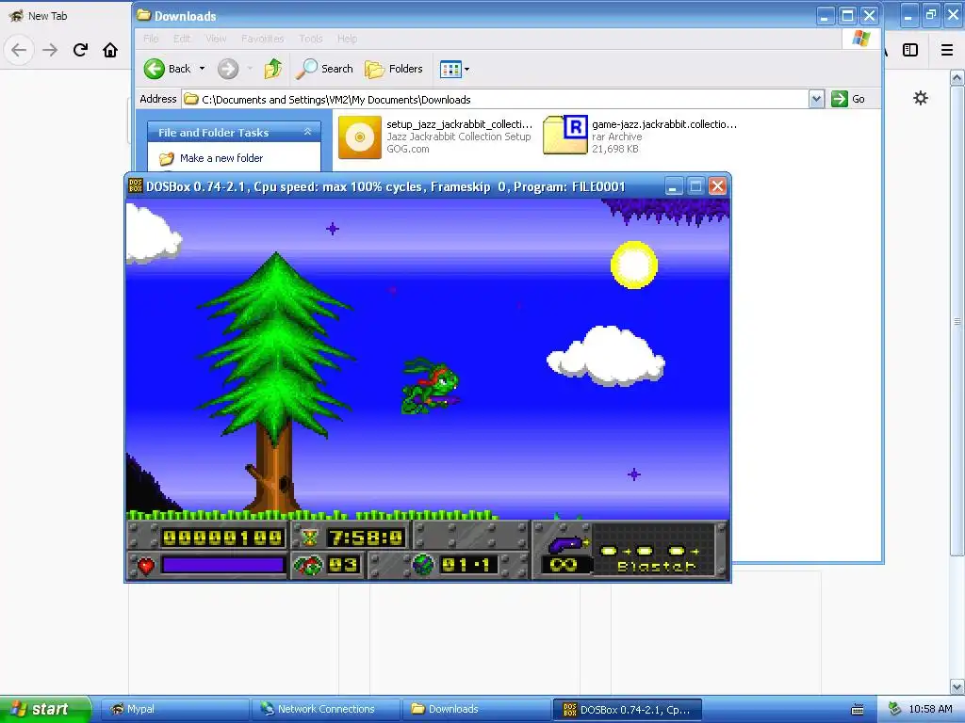This screenshot has height=723, width=965.
Task: Open the Windows Start menu
Action: click(45, 709)
